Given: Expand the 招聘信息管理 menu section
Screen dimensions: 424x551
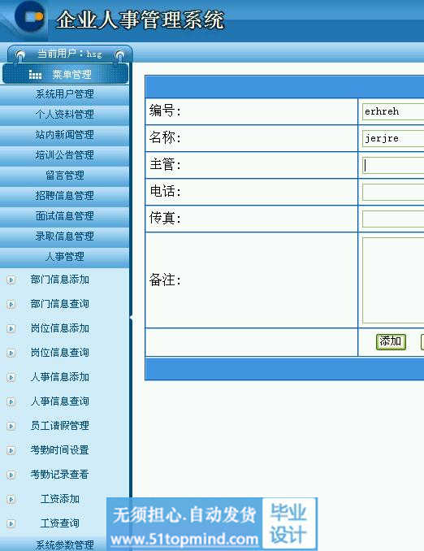Looking at the screenshot, I should point(65,195).
